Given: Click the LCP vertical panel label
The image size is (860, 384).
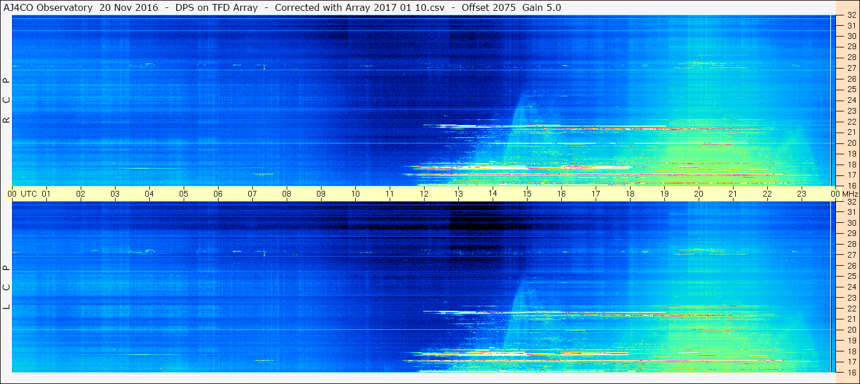Looking at the screenshot, I should coord(7,287).
